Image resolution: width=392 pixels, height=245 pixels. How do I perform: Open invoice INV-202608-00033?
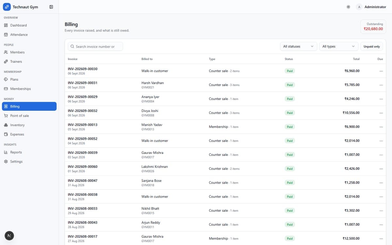click(x=83, y=209)
